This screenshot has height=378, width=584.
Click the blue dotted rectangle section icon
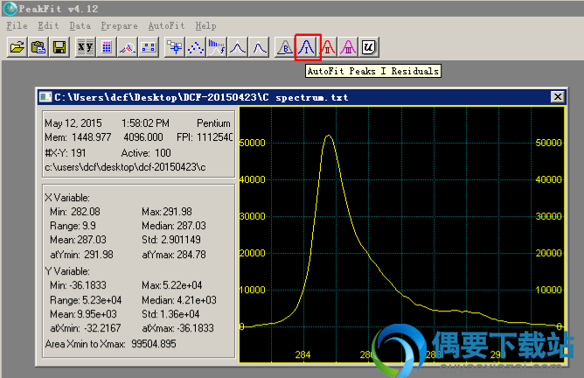tap(149, 47)
